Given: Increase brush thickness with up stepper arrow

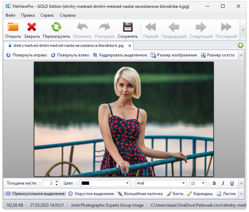Looking at the screenshot, I should 56,181.
